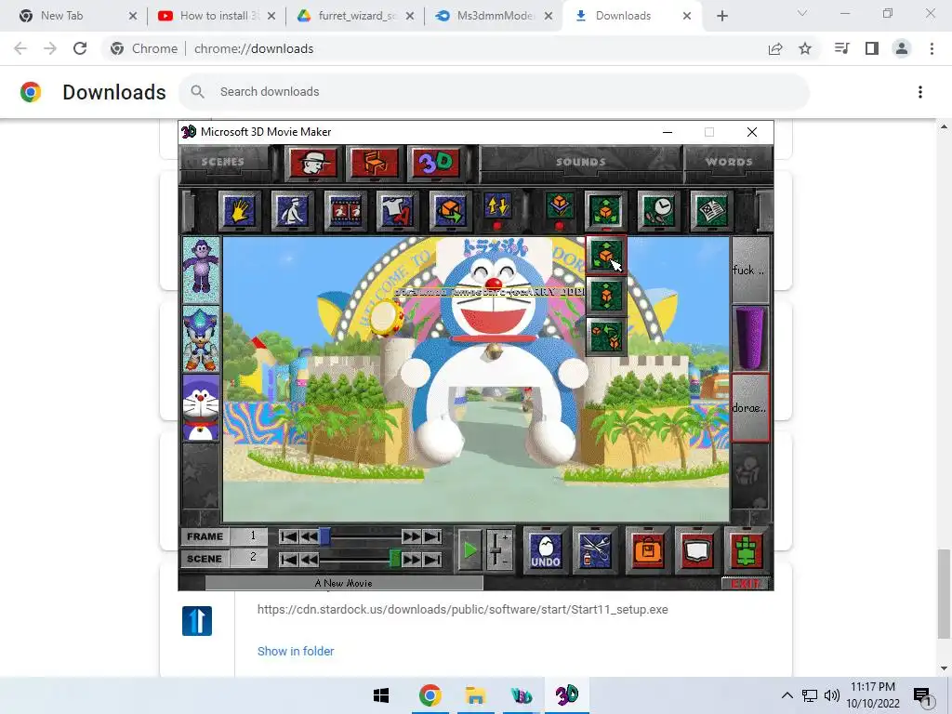This screenshot has height=714, width=952.
Task: Click the 'A New Movie' title field
Action: pos(344,584)
